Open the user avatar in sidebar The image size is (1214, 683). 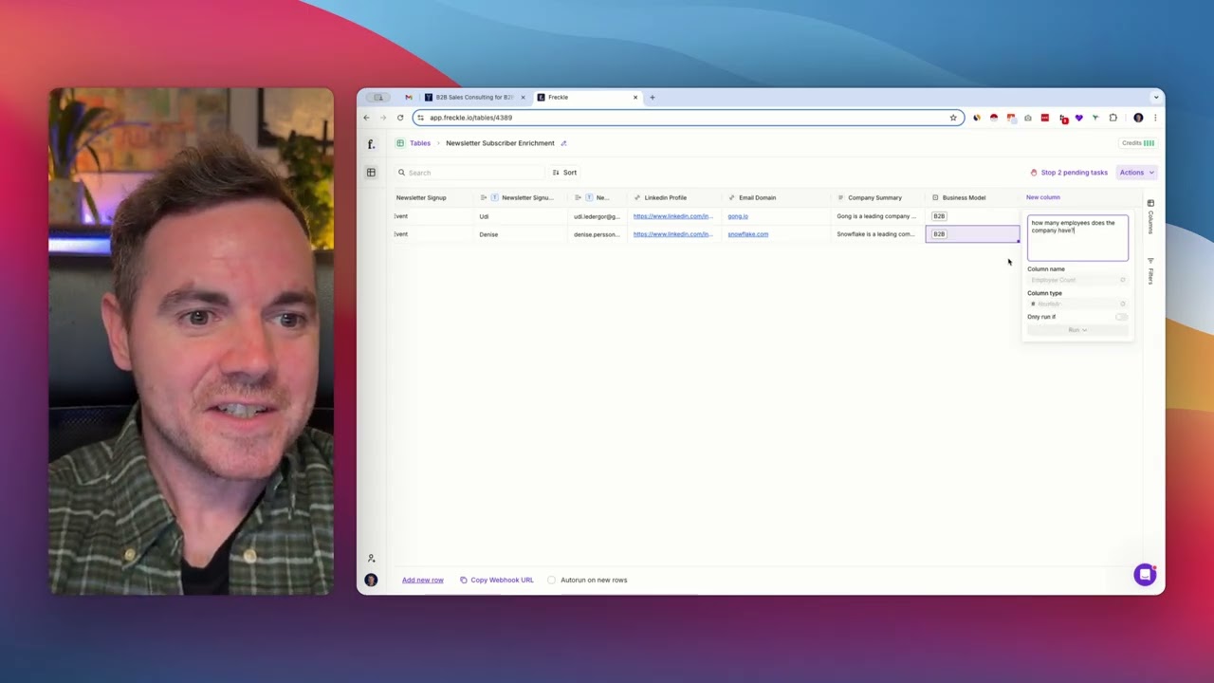pyautogui.click(x=371, y=580)
